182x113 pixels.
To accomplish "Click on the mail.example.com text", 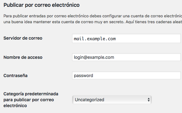I will tap(95, 39).
